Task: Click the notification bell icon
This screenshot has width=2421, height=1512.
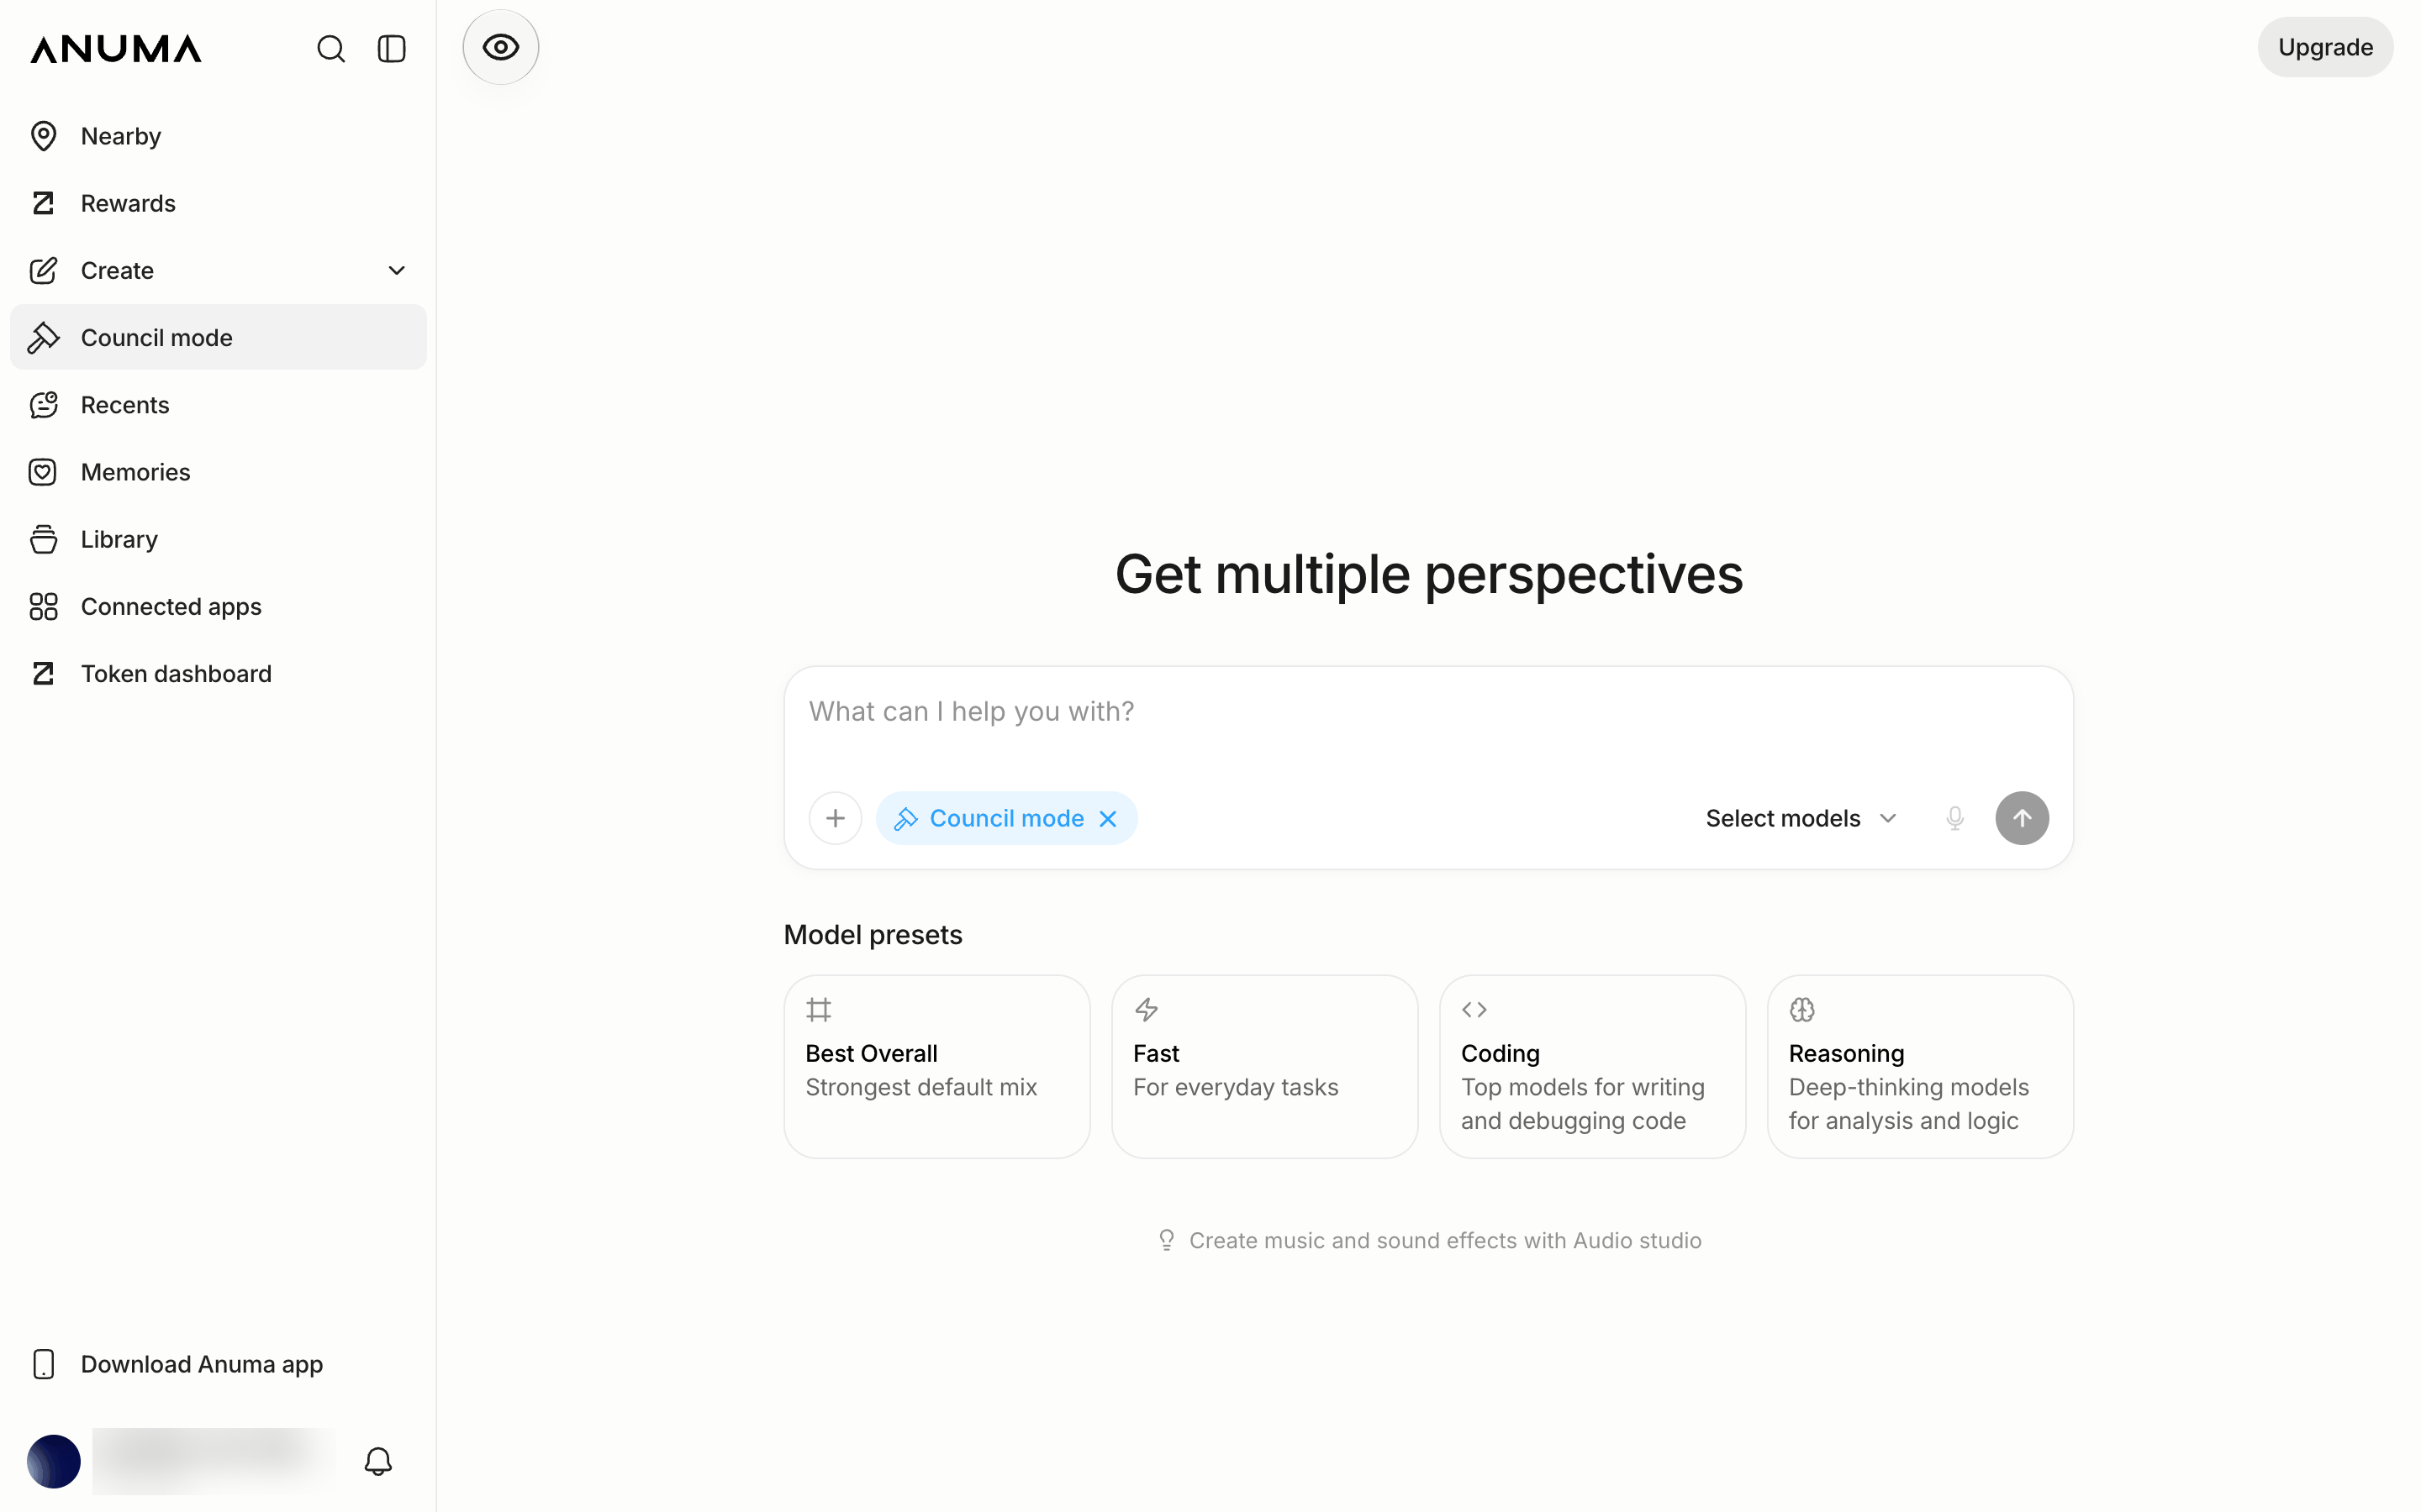Action: (x=377, y=1461)
